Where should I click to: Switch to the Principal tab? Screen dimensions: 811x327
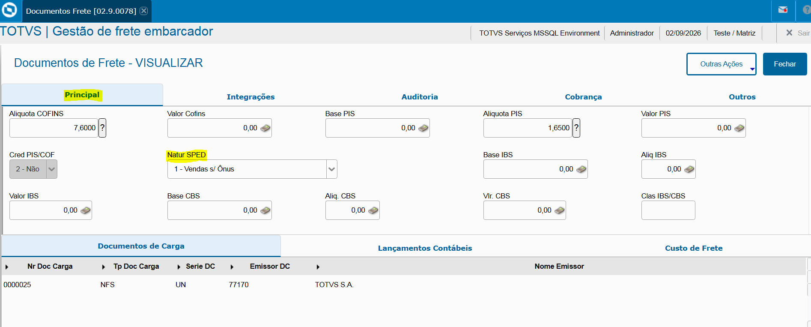point(82,95)
